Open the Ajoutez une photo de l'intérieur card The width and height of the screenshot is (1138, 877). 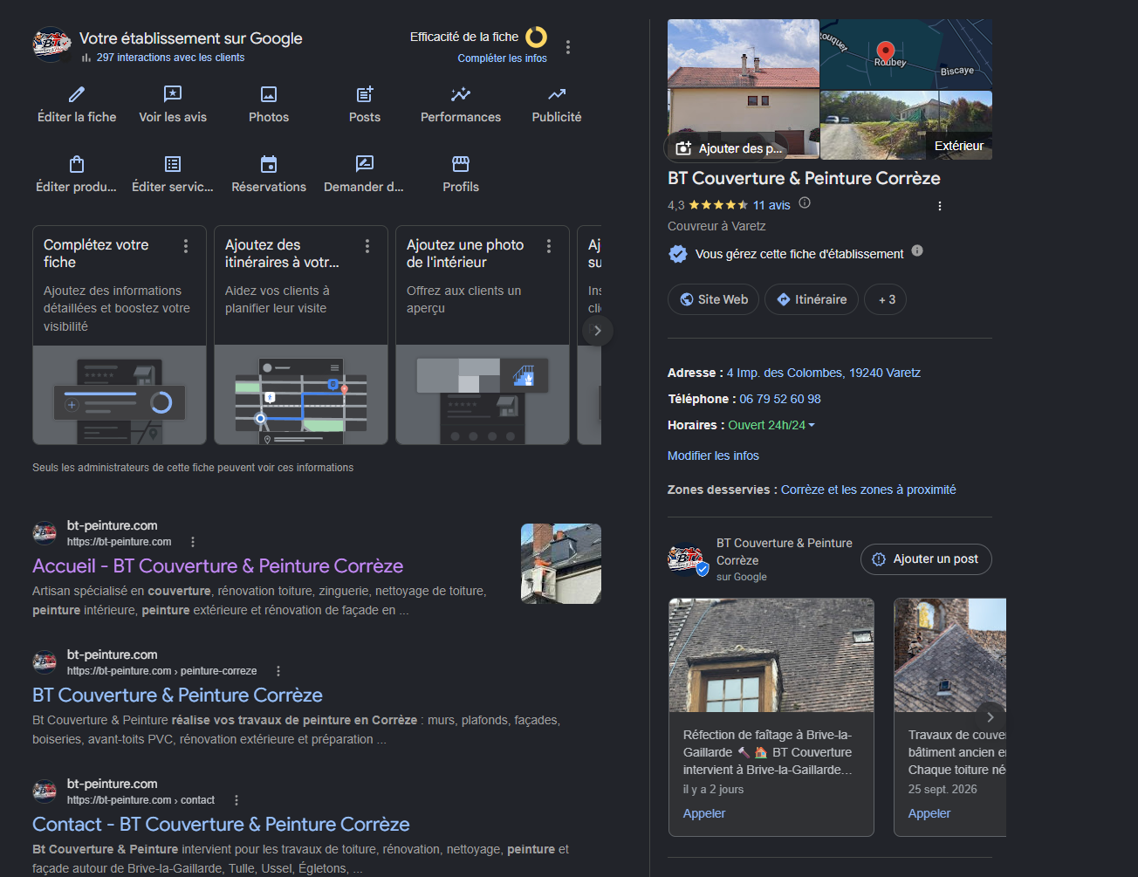pos(483,335)
